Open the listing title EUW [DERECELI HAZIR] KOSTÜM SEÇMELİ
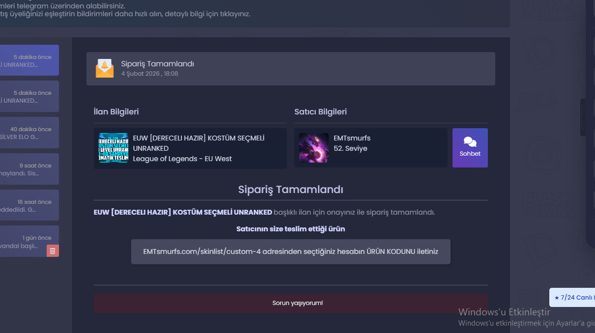The width and height of the screenshot is (595, 333). tap(198, 143)
